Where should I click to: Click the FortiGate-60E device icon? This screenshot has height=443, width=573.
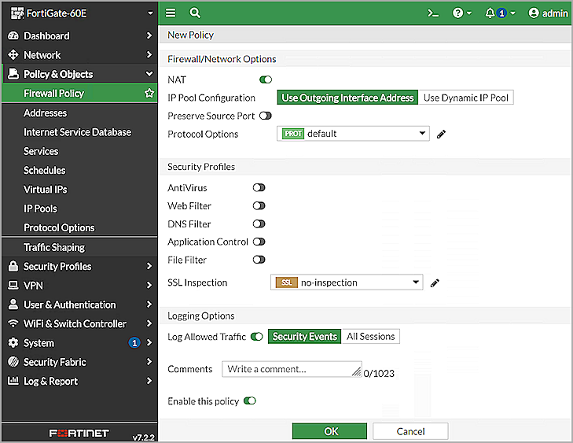coord(17,13)
